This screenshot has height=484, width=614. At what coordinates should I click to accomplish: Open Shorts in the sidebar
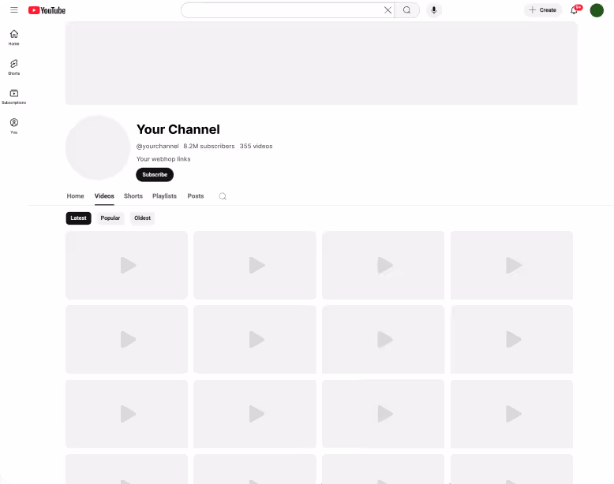[x=14, y=66]
